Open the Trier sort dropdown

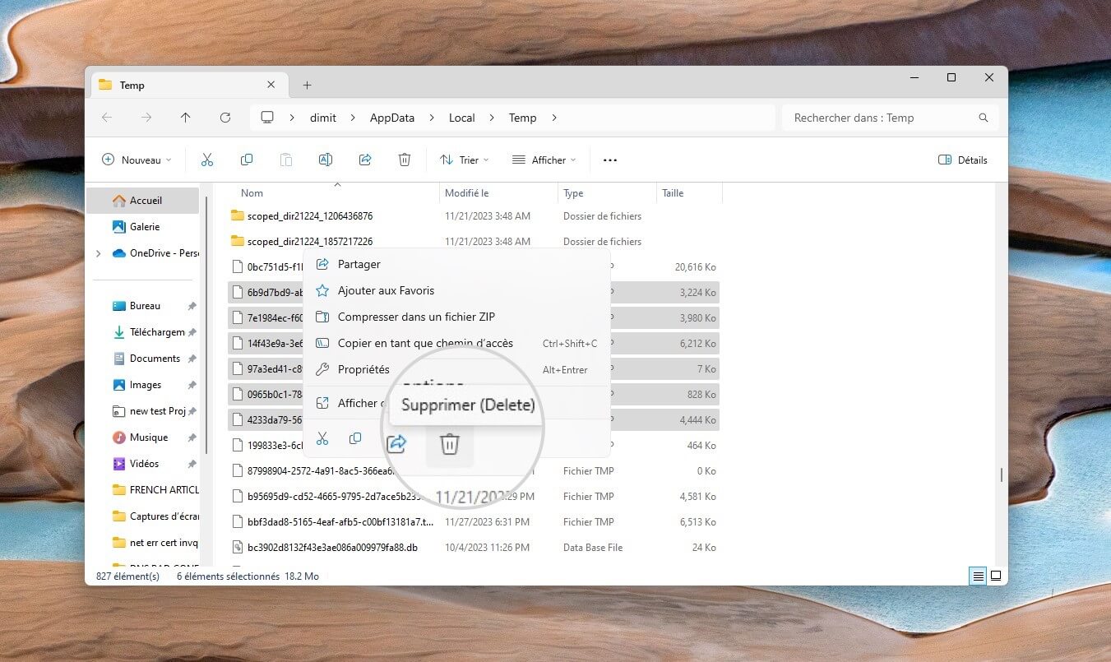click(x=464, y=160)
